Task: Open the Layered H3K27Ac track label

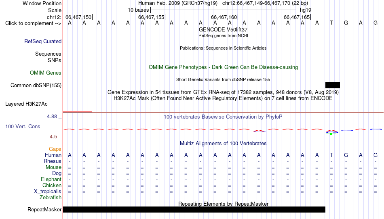Action: point(26,104)
